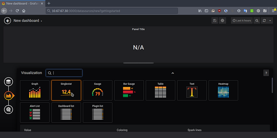Open the blue S extension icon
This screenshot has height=138, width=277.
(x=226, y=11)
